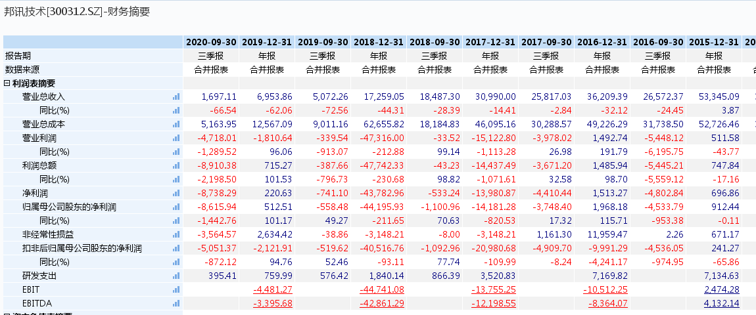Image resolution: width=756 pixels, height=315 pixels.
Task: Select the 2019-09-30 column header
Action: point(323,42)
